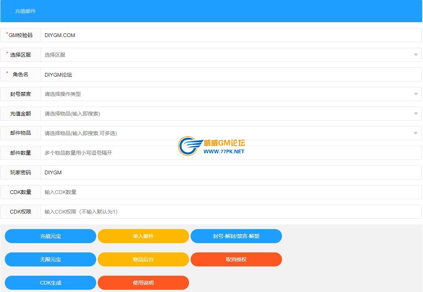This screenshot has height=292, width=423.
Task: Expand the 充值金额 item dropdown
Action: [x=416, y=114]
